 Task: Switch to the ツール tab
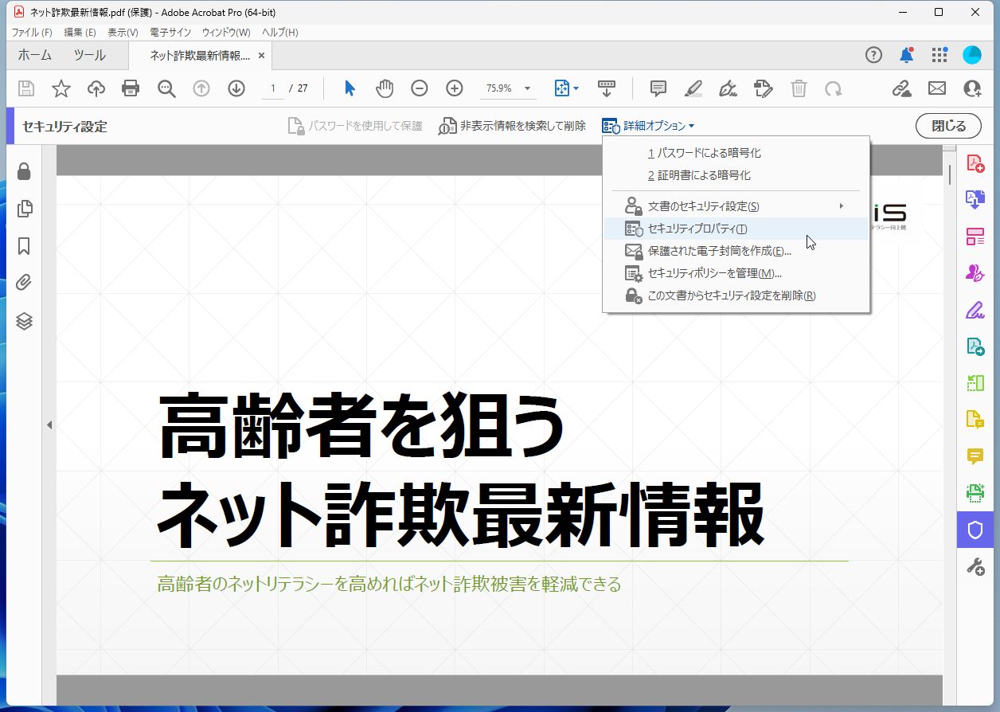pyautogui.click(x=89, y=55)
